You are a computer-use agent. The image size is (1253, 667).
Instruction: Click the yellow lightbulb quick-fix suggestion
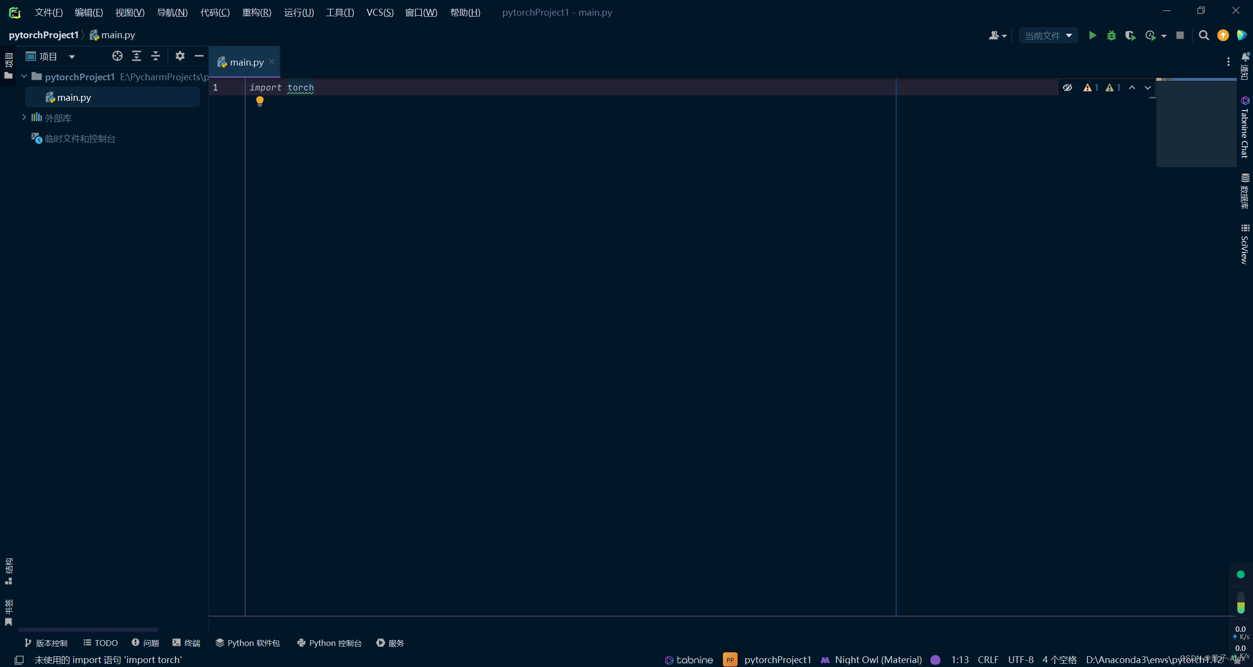tap(259, 101)
